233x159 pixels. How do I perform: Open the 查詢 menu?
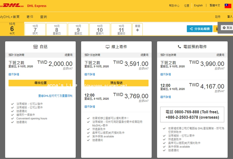[43, 17]
